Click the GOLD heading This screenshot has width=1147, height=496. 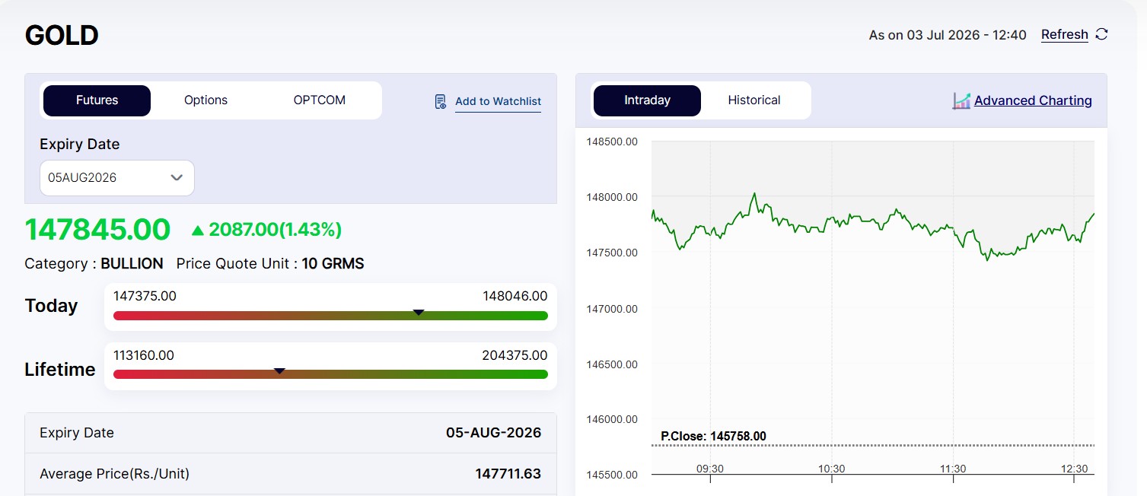pos(62,36)
